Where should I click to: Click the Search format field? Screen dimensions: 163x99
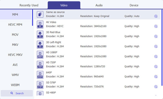(x=17, y=93)
